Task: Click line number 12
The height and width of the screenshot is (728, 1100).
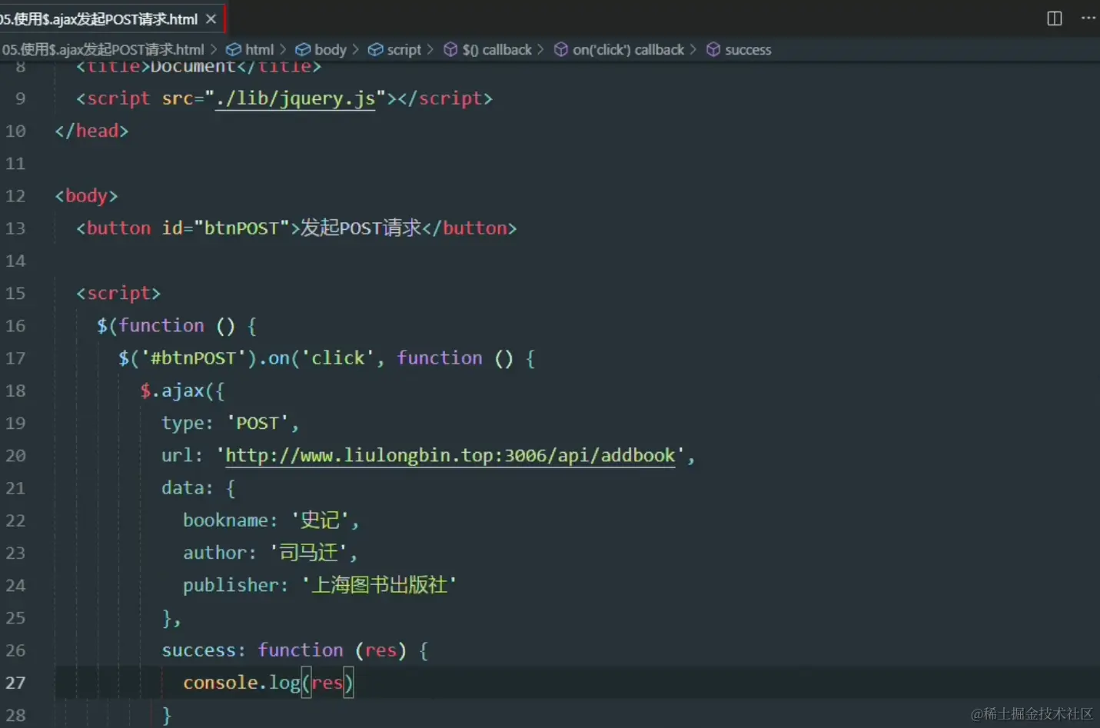Action: click(15, 196)
